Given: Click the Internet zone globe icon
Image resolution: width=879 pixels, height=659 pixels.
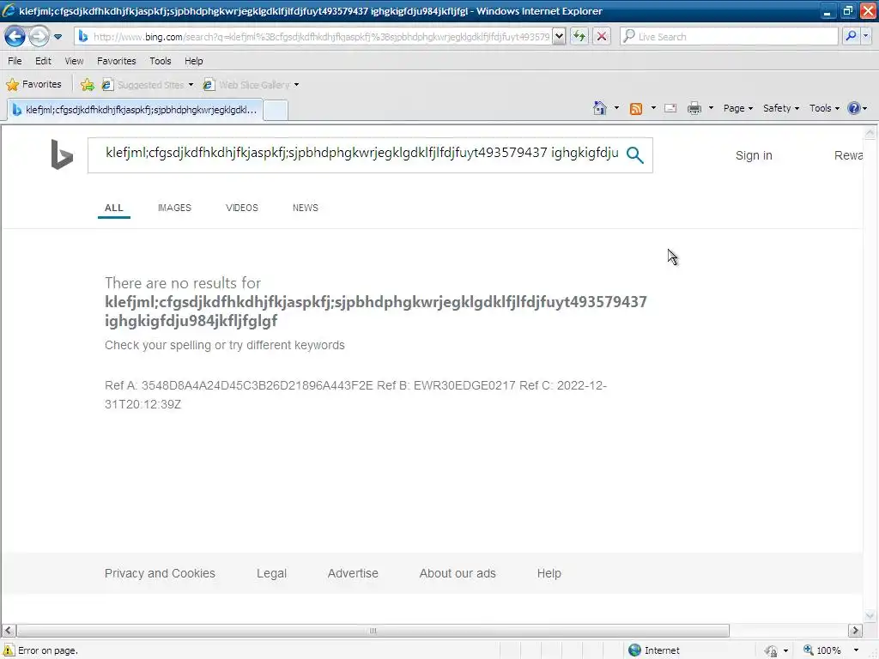Looking at the screenshot, I should pos(634,650).
